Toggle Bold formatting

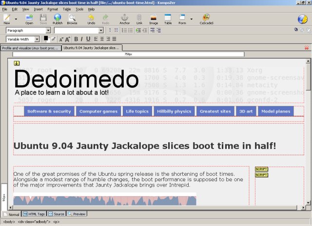(76, 39)
